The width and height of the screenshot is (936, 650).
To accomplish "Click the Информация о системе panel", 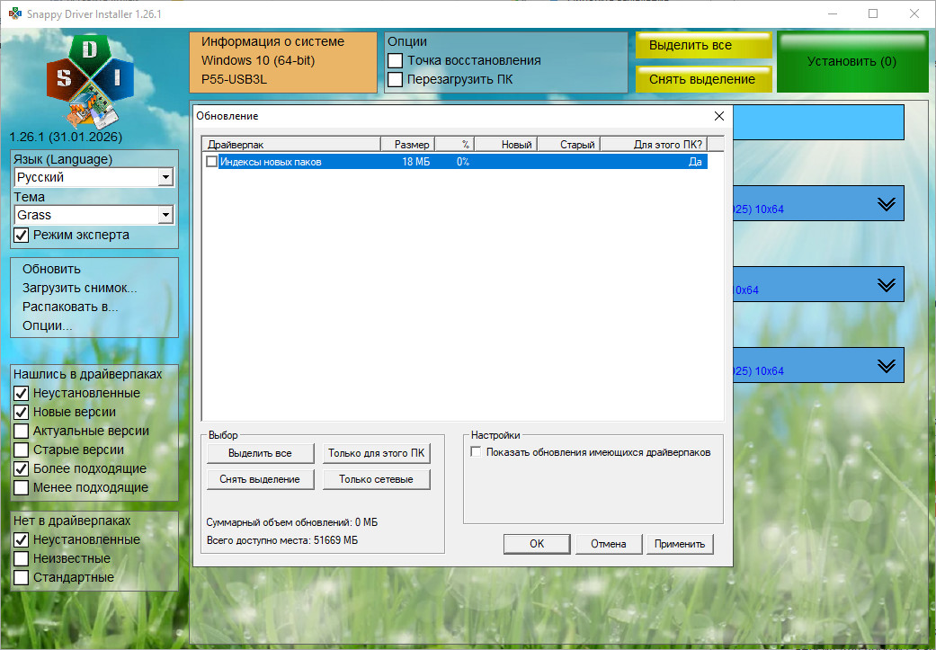I will (283, 62).
